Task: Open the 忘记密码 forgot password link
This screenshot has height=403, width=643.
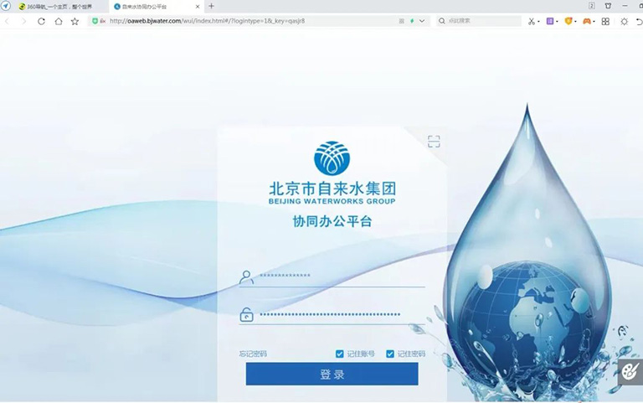Action: pyautogui.click(x=253, y=354)
